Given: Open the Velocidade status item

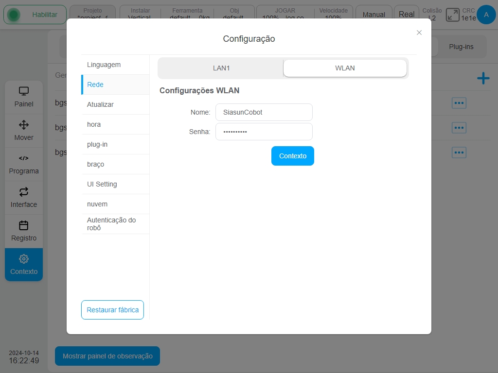Looking at the screenshot, I should click(x=334, y=14).
